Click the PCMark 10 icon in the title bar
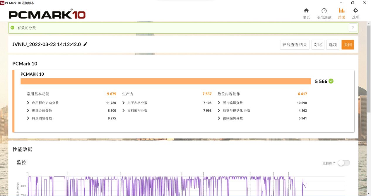The width and height of the screenshot is (371, 196). click(x=3, y=3)
